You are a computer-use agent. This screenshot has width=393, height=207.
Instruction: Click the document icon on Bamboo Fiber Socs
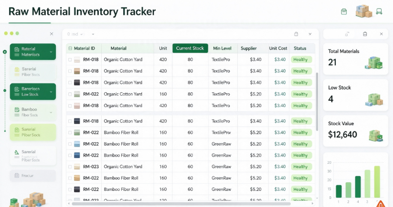[x=17, y=109]
